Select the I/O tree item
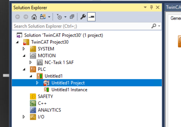Screen dimensions: 181x127 [x=41, y=117]
